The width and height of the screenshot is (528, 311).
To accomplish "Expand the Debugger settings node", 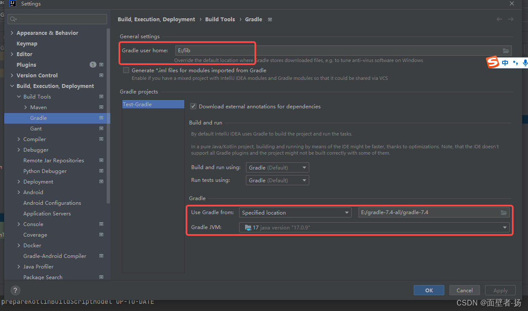I will (x=19, y=150).
